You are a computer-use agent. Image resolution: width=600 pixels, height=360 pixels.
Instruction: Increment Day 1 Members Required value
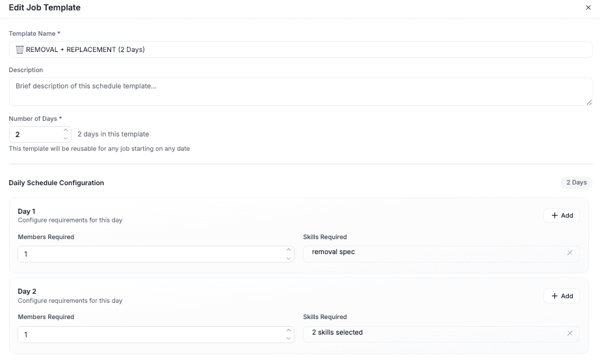(x=289, y=250)
